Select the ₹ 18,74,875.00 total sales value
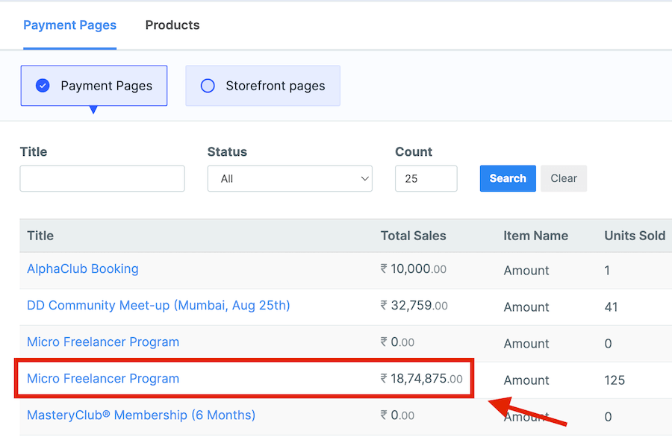 click(422, 379)
